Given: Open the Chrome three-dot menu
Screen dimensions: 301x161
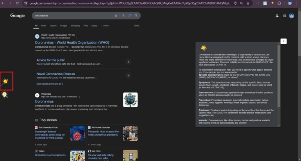Looking at the screenshot, I should 297,3.
